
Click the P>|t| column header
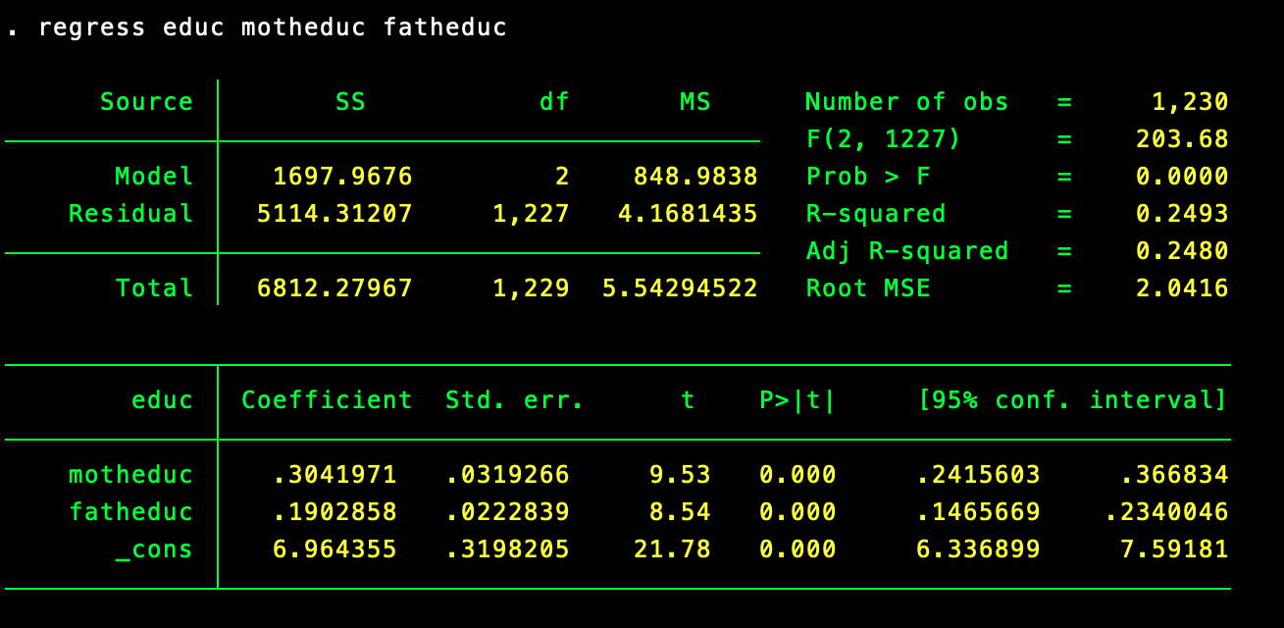click(796, 399)
